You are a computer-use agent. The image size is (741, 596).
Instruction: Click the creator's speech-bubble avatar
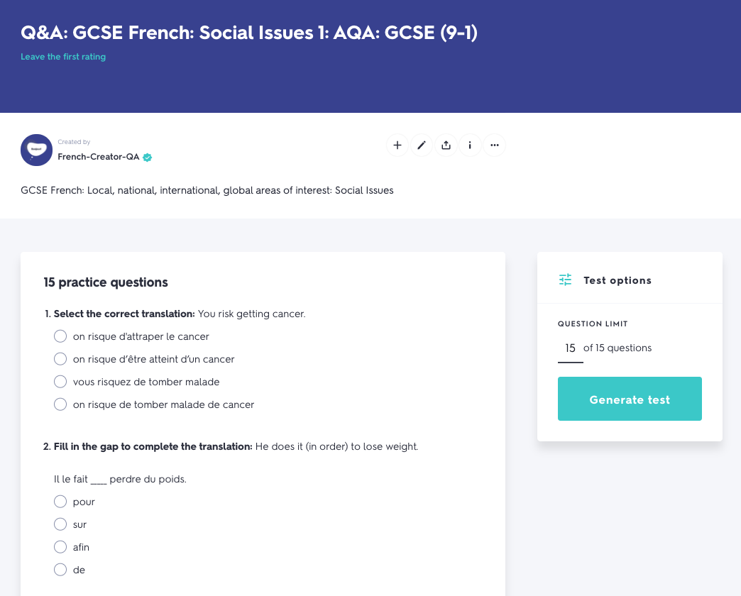(36, 150)
